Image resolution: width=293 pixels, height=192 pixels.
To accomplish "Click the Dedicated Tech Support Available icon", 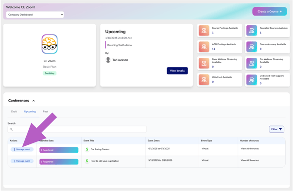I will point(252,80).
